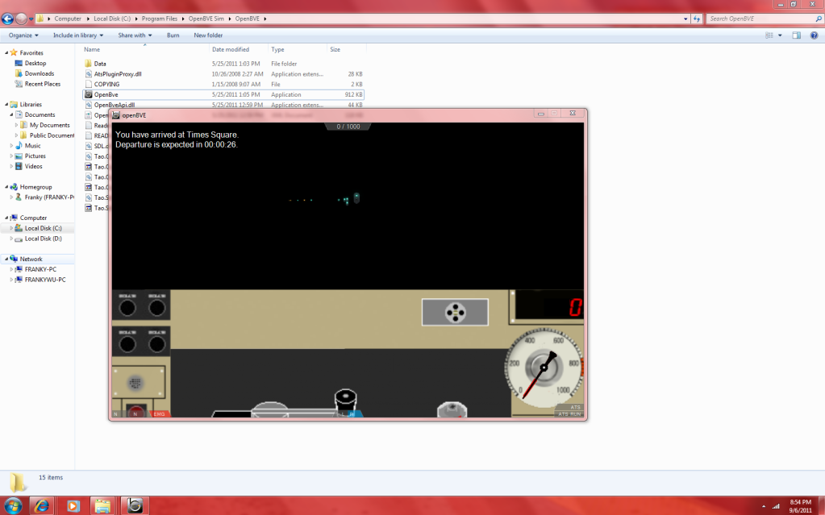Open the Organize dropdown menu
This screenshot has height=515, width=825.
[x=23, y=35]
